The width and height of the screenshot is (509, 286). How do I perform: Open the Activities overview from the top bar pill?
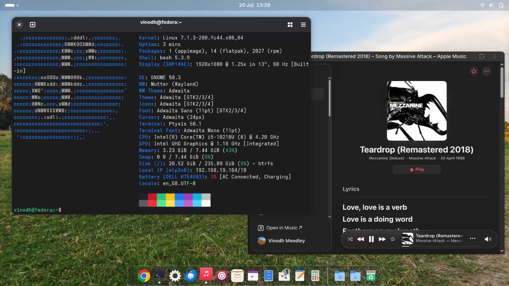[12, 5]
